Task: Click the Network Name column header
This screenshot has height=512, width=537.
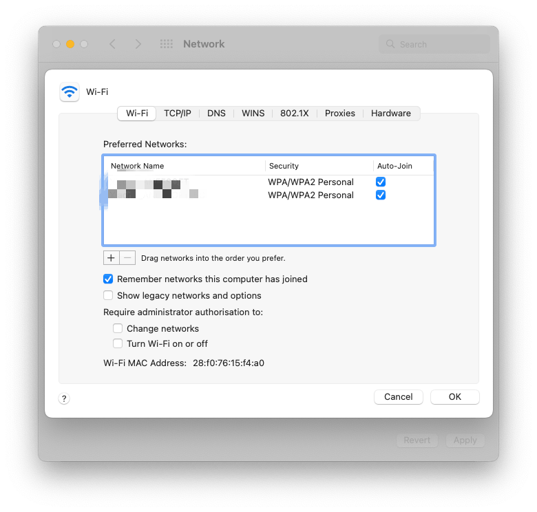Action: [185, 166]
